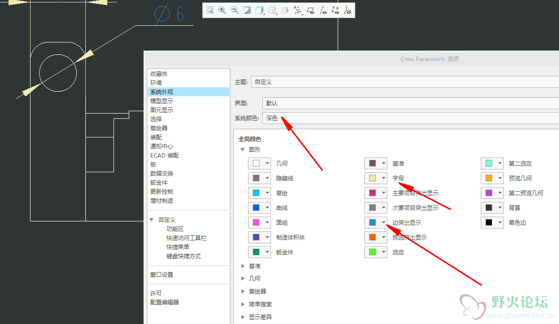Open 键盘快捷方式 under 自定义
The height and width of the screenshot is (324, 559).
pos(183,256)
